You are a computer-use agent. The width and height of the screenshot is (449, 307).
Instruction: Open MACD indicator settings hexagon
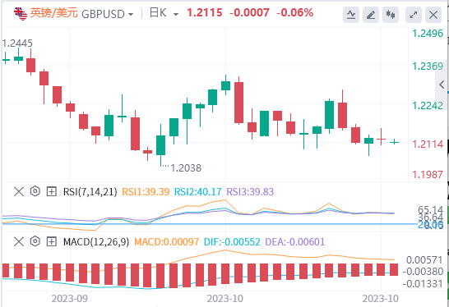(x=35, y=241)
